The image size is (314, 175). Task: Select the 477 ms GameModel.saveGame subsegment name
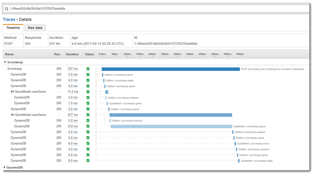coord(28,115)
